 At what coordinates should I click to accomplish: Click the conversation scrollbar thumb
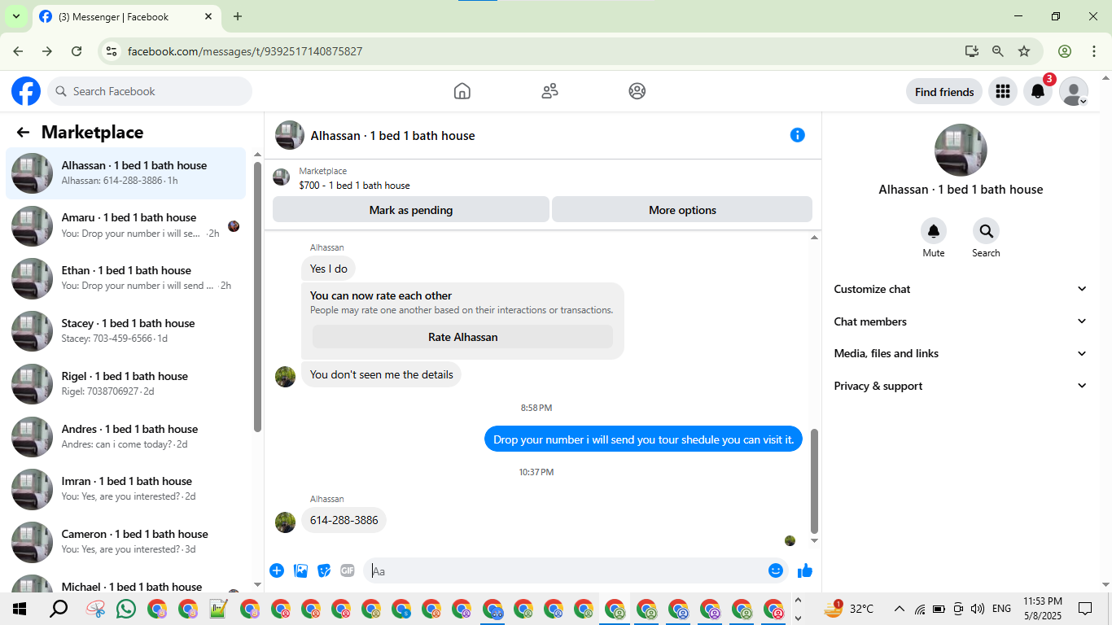(814, 482)
